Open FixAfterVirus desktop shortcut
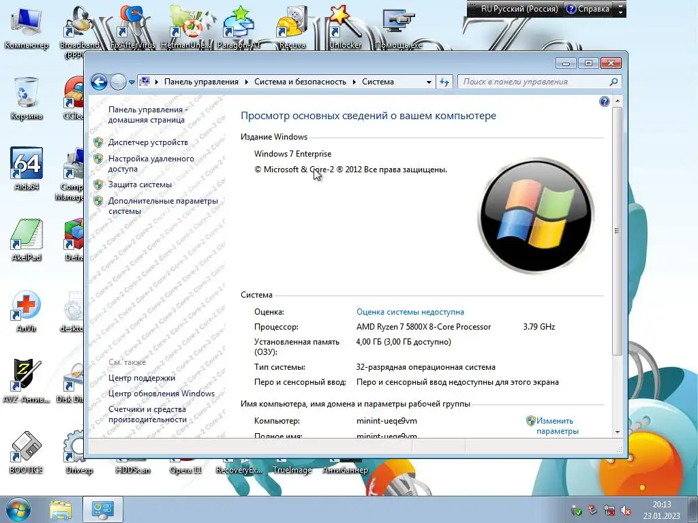The width and height of the screenshot is (698, 523). pyautogui.click(x=132, y=27)
